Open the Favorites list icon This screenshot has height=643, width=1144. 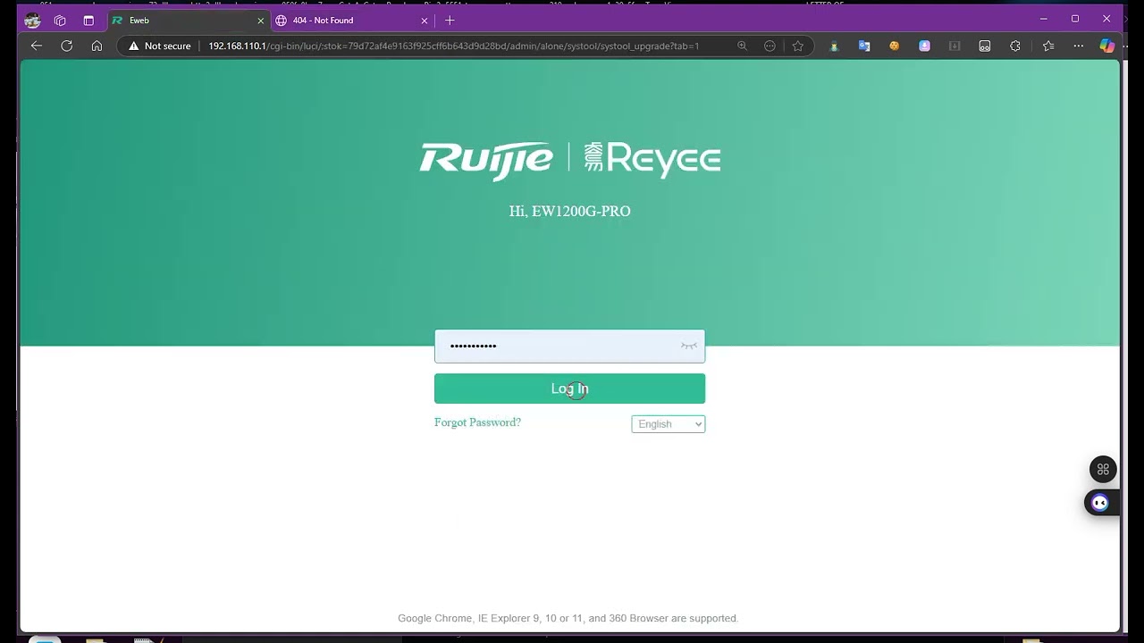pyautogui.click(x=1048, y=46)
